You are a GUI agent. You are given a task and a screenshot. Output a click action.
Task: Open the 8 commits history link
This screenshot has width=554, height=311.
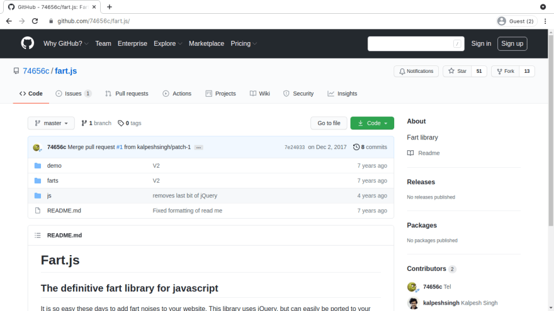[x=370, y=147]
